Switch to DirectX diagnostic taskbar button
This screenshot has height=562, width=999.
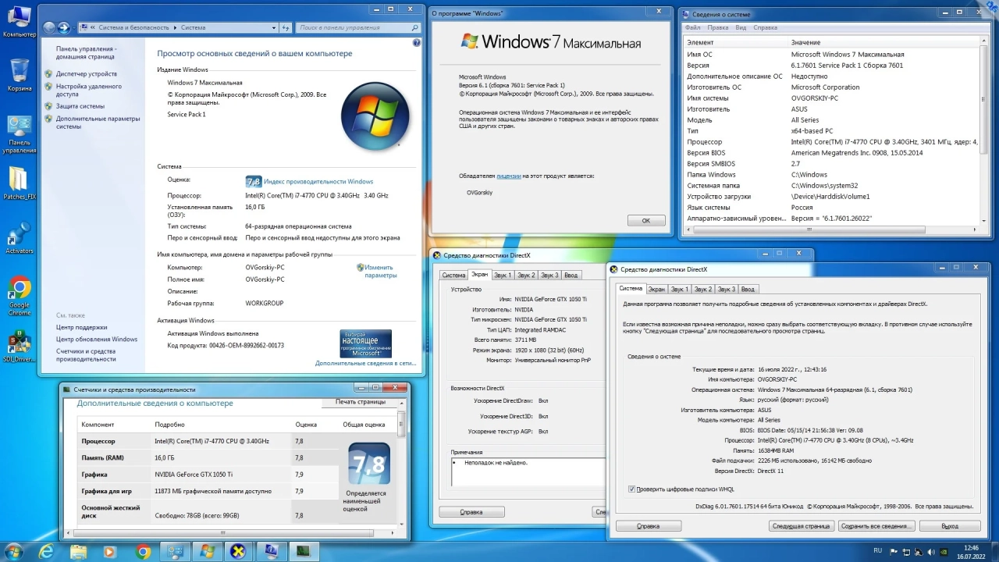pyautogui.click(x=239, y=551)
